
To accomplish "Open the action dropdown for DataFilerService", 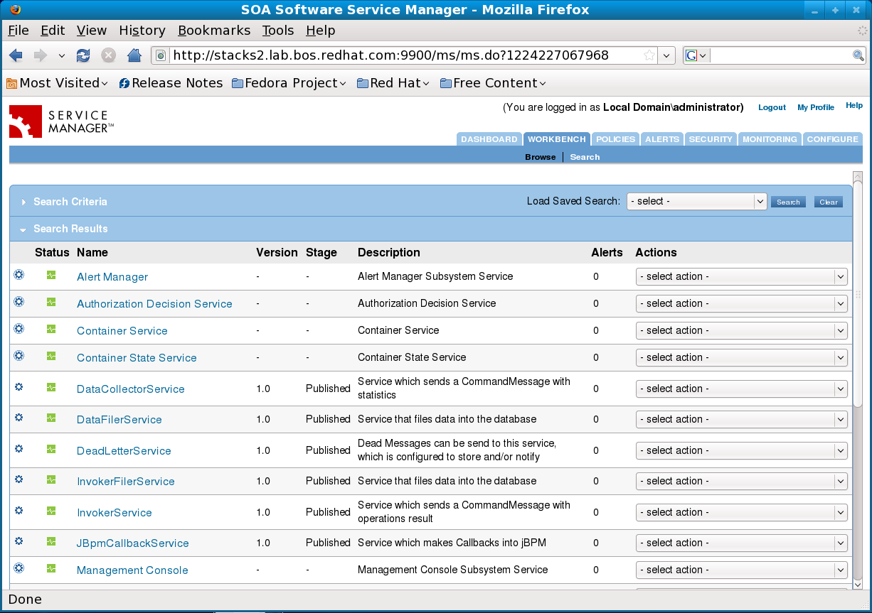I will tap(741, 419).
